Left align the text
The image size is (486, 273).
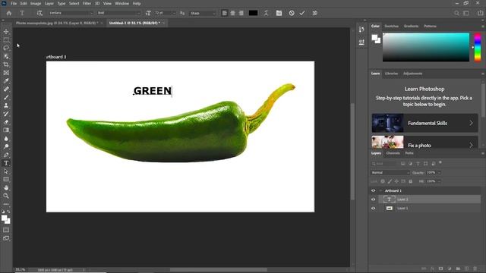225,13
